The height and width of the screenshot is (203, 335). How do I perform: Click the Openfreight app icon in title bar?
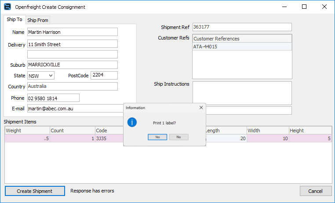pos(7,7)
